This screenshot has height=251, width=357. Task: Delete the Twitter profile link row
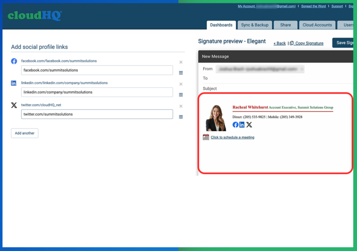coord(181,106)
